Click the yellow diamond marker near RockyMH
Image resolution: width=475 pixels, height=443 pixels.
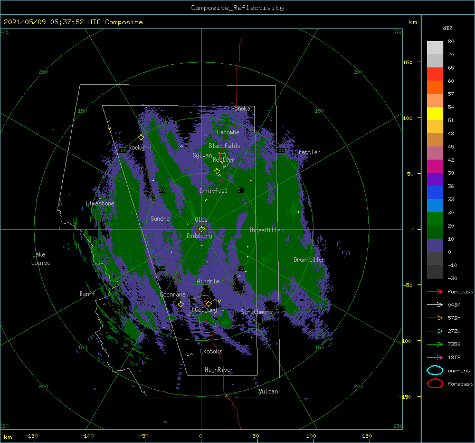(141, 137)
